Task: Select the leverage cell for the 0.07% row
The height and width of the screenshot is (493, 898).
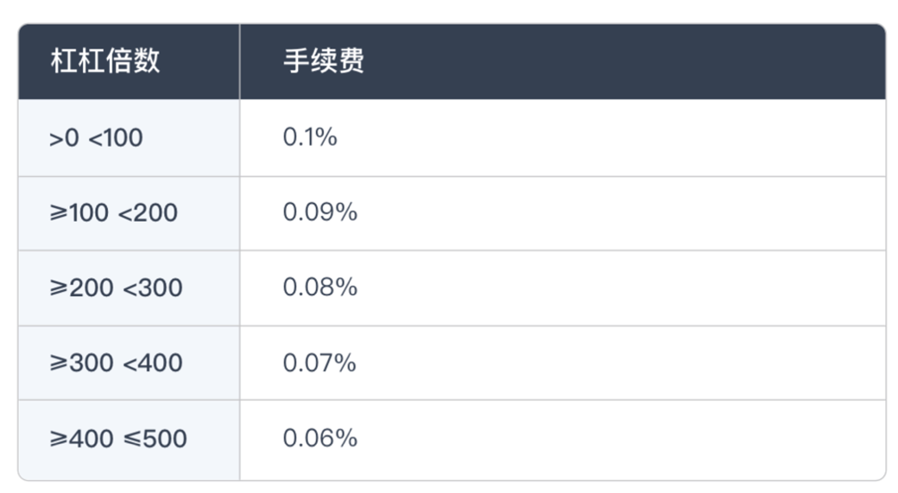Action: [x=129, y=363]
